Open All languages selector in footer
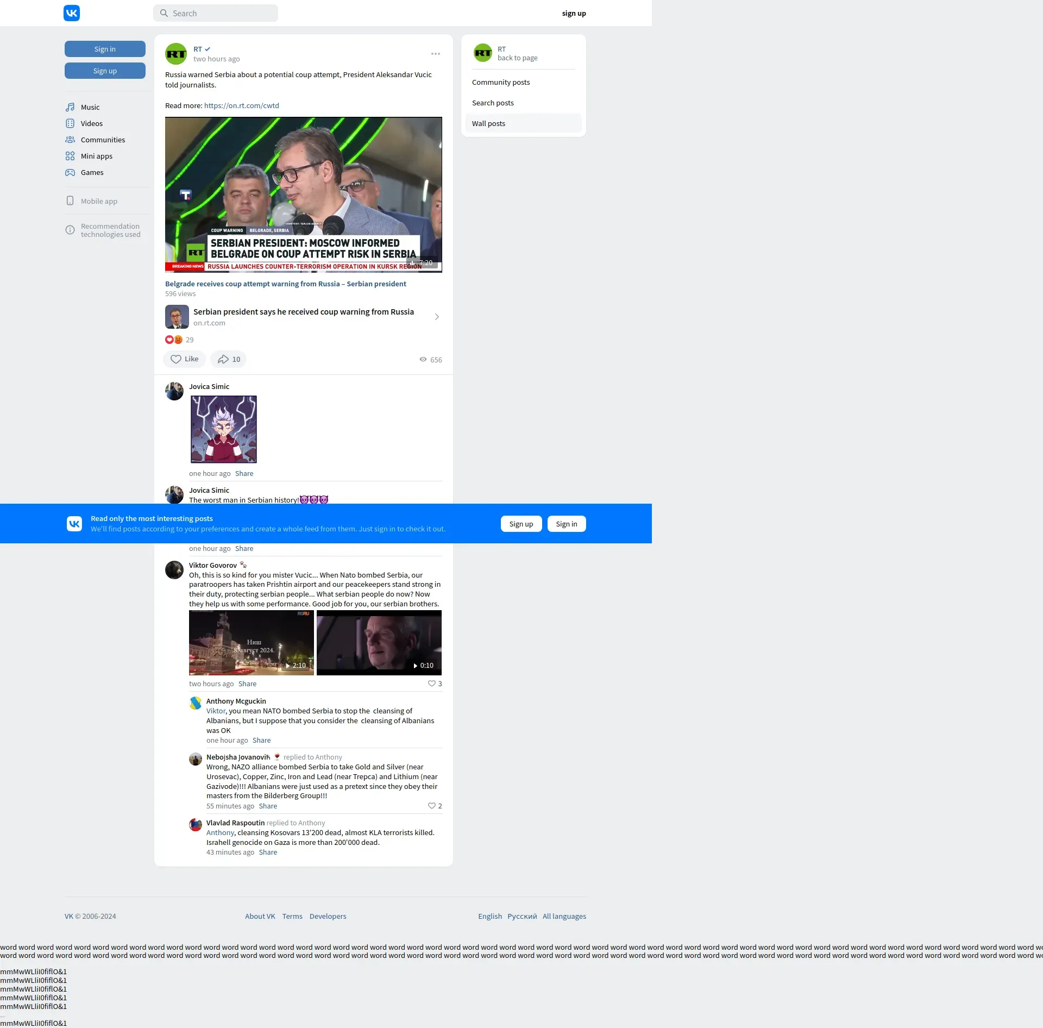 (564, 916)
